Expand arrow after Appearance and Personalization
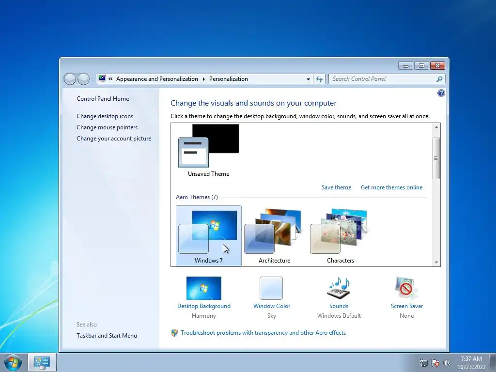Screen dimensions: 496x372 coord(204,79)
